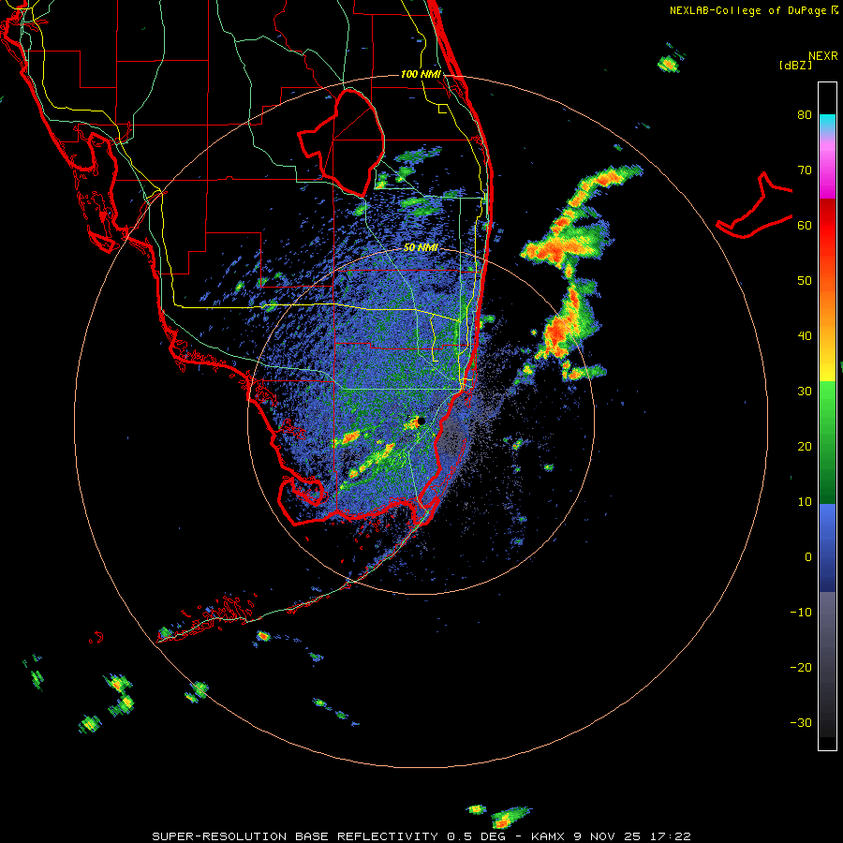Click the 9 NOV 25 date text
Image resolution: width=843 pixels, height=843 pixels.
(x=608, y=836)
